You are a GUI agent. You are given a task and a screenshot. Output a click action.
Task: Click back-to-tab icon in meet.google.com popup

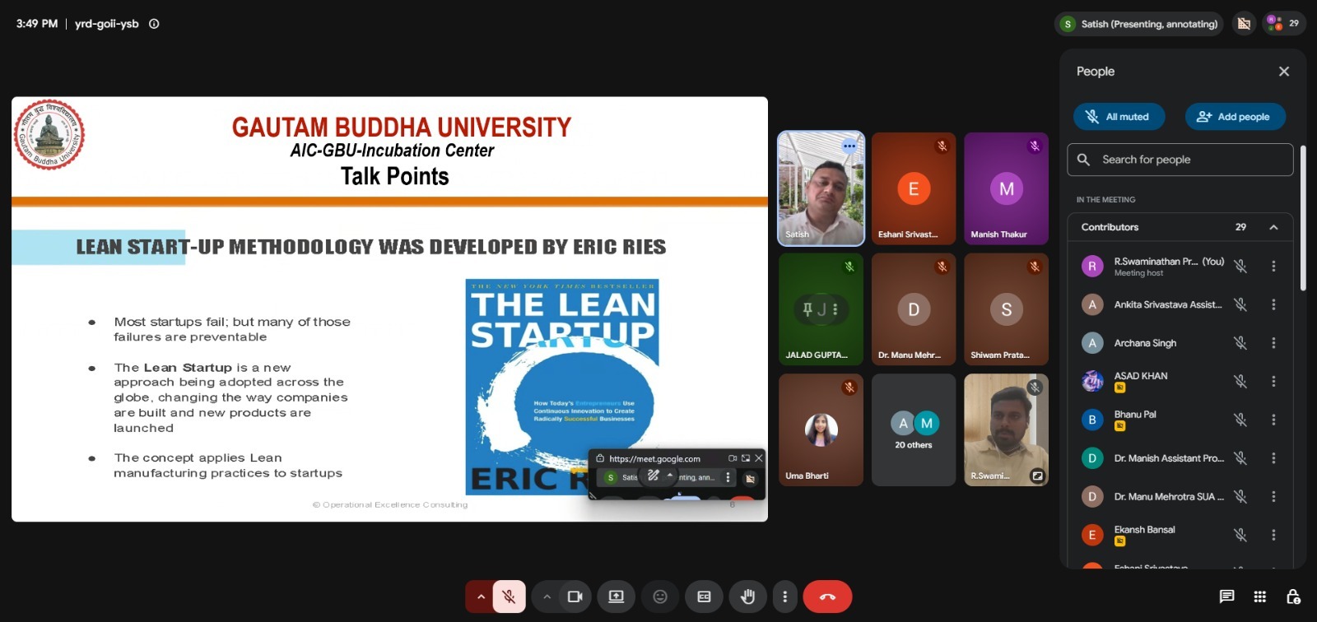746,458
